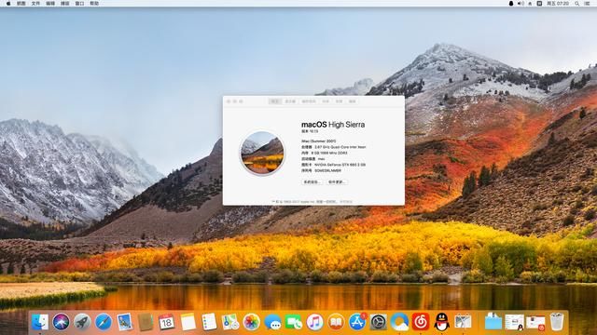Open Launchpad rocket icon in dock
597x335 pixels.
coord(82,322)
